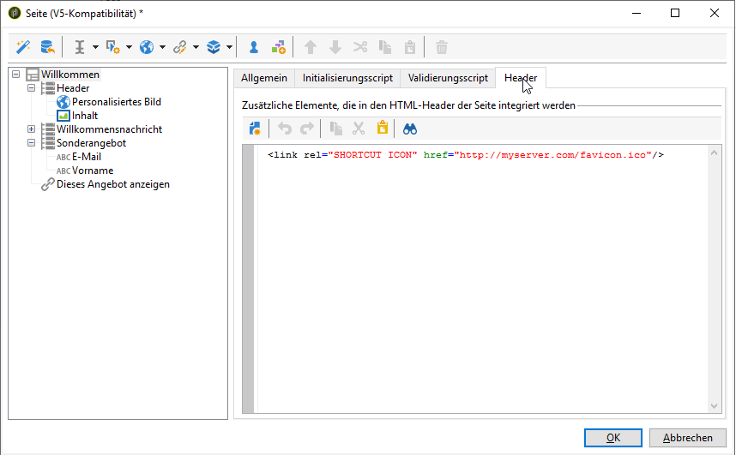The height and width of the screenshot is (455, 736).
Task: Select the Inhalt tree item
Action: (x=85, y=116)
